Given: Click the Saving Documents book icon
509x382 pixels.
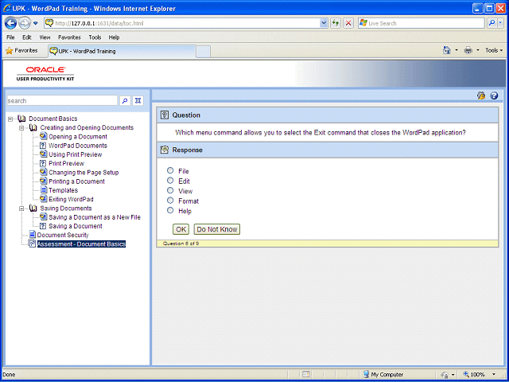Looking at the screenshot, I should tap(33, 209).
